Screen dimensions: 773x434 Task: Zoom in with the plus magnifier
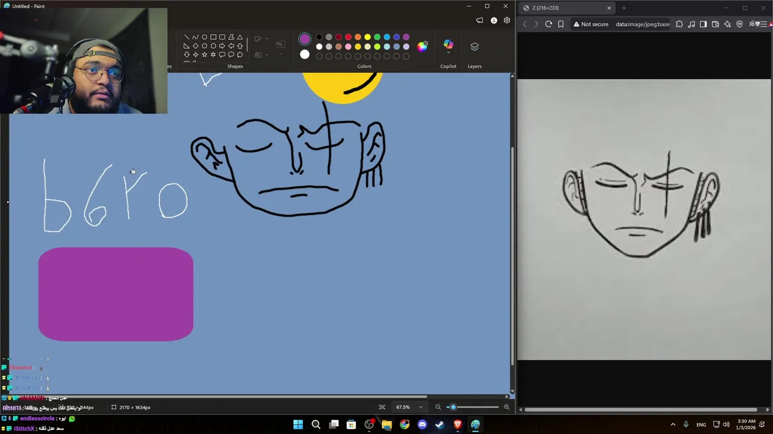tap(506, 407)
